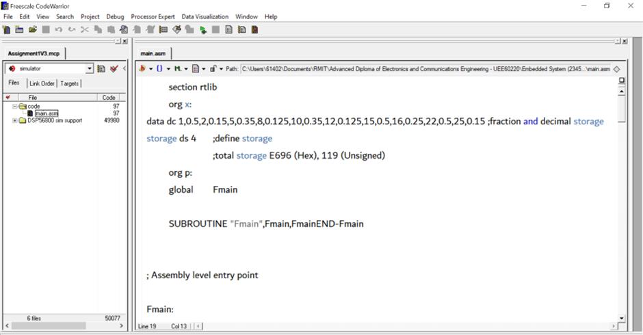Open the View menu

click(x=42, y=17)
